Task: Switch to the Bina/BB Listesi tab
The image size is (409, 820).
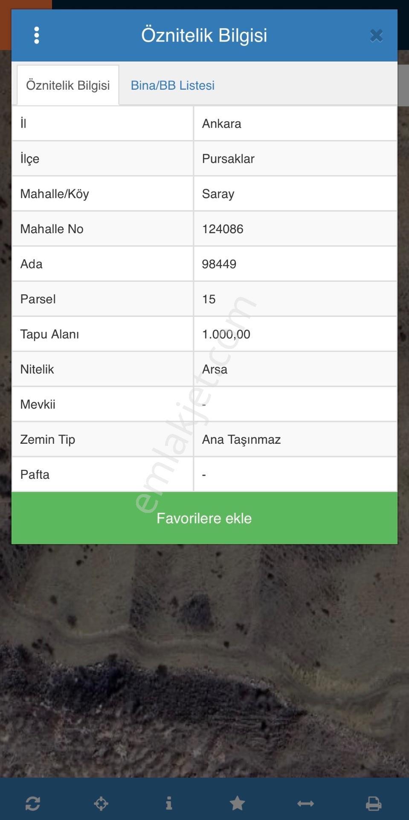Action: click(172, 85)
